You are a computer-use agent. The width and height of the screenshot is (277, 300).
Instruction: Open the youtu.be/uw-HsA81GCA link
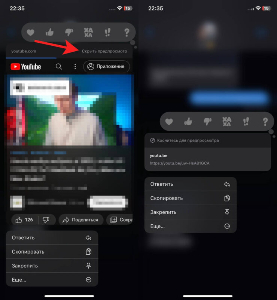[179, 163]
